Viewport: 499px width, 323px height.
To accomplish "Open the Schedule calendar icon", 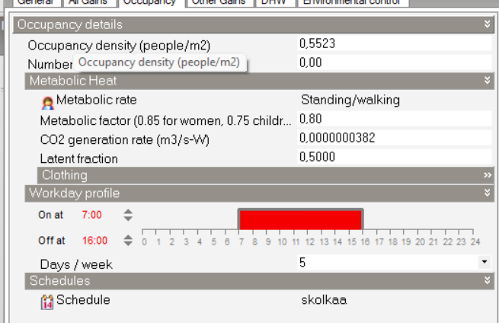I will (47, 302).
